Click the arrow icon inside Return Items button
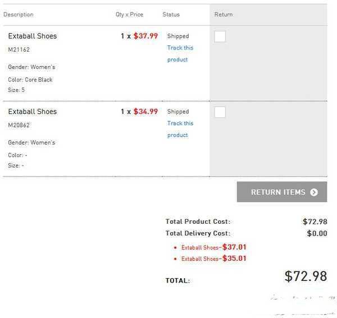 tap(314, 192)
